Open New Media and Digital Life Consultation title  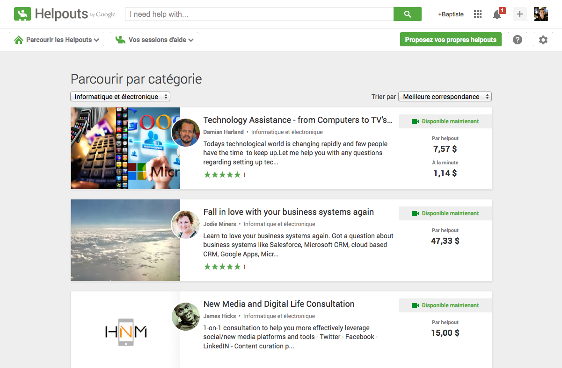tap(279, 304)
